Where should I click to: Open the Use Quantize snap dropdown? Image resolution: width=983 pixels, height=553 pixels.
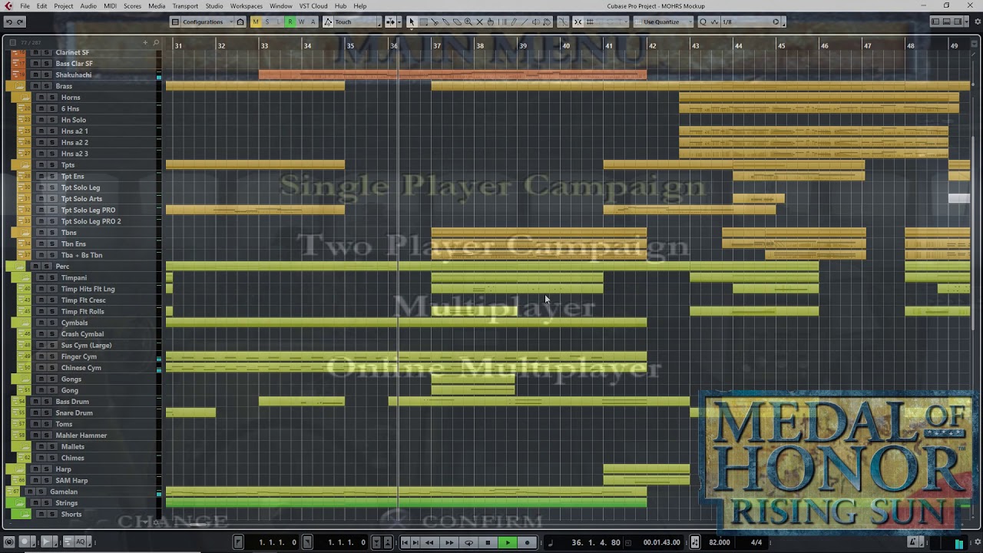click(664, 22)
